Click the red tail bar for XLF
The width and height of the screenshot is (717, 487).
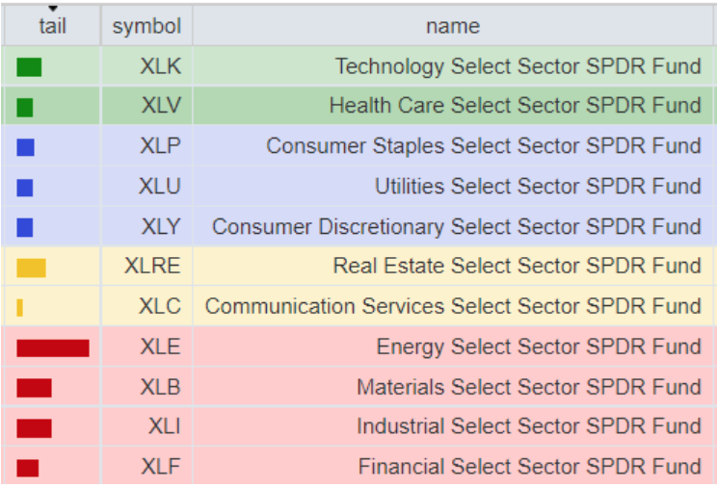(x=28, y=468)
